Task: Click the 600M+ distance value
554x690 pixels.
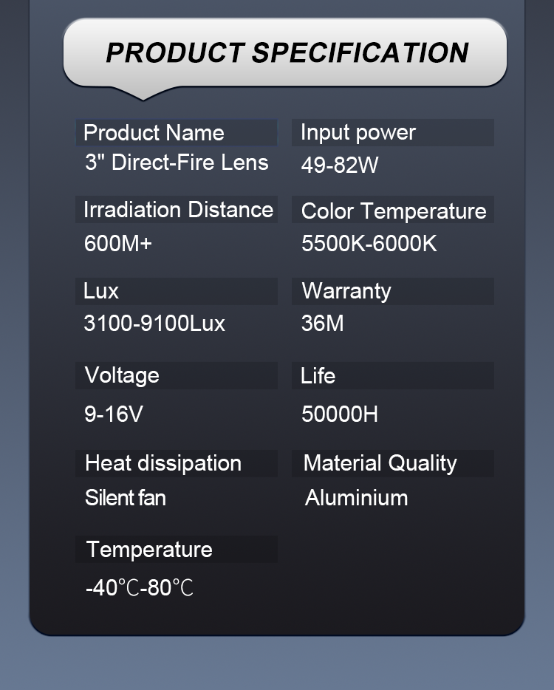Action: point(118,244)
